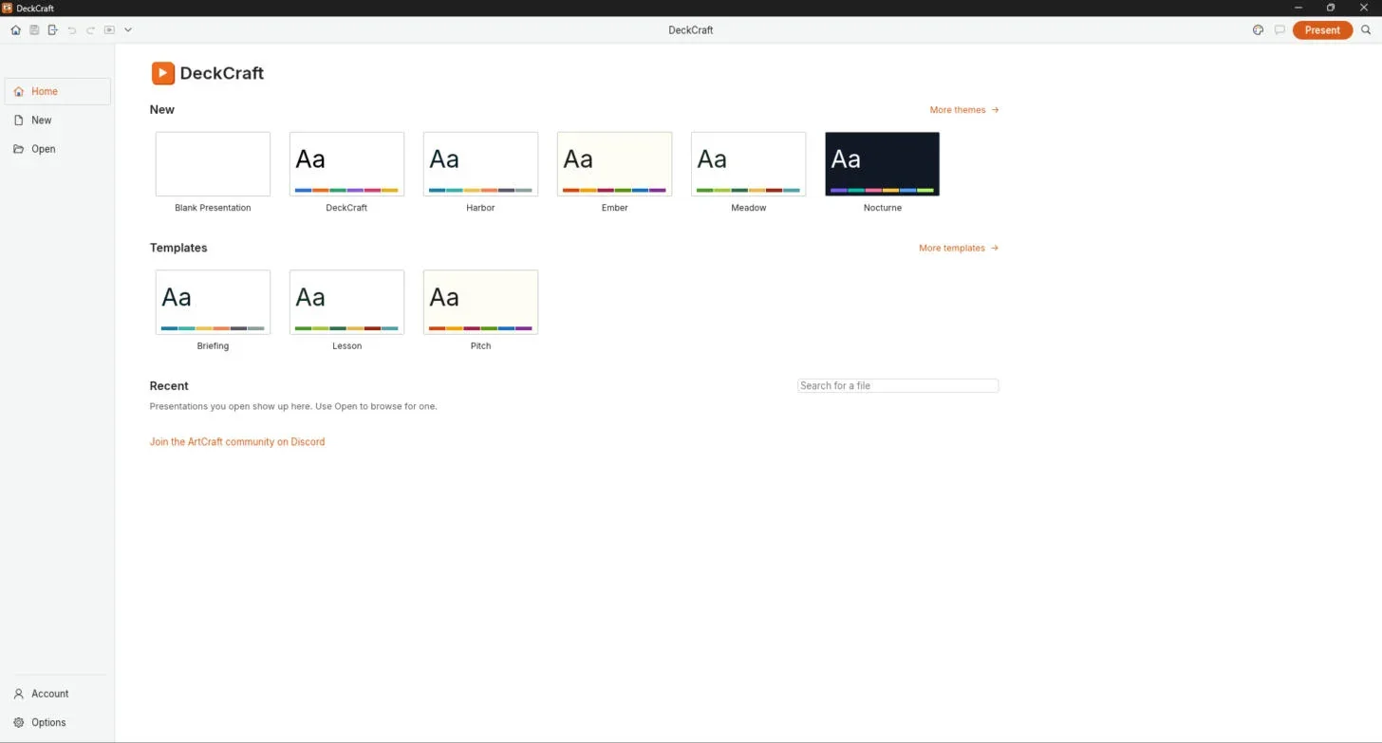Select New in the left sidebar

point(58,121)
